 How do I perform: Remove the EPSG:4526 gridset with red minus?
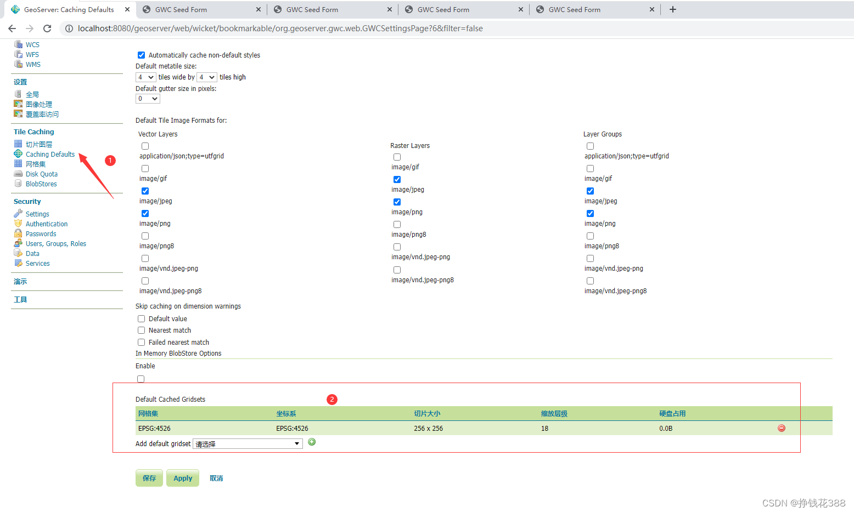click(782, 428)
